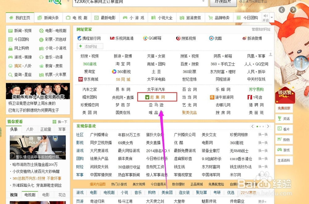Switch to the 小游戏 tab
Viewport: 309px width, 204px height.
133,18
